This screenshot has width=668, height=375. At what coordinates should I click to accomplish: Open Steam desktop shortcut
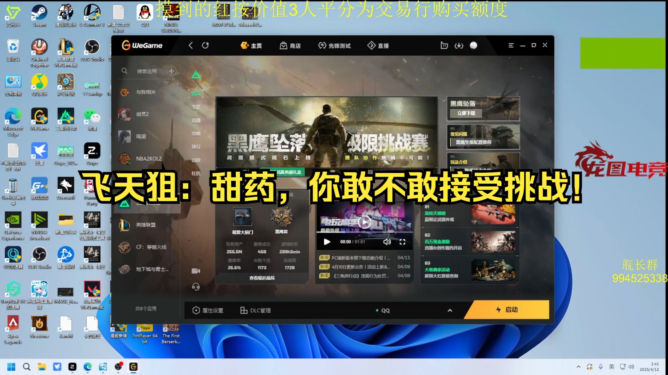tap(39, 16)
